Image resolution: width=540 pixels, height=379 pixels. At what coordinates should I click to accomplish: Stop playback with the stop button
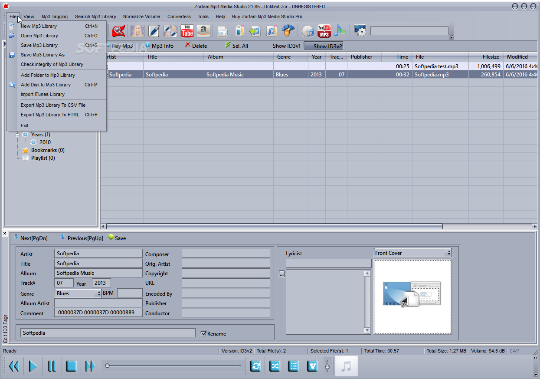point(71,366)
